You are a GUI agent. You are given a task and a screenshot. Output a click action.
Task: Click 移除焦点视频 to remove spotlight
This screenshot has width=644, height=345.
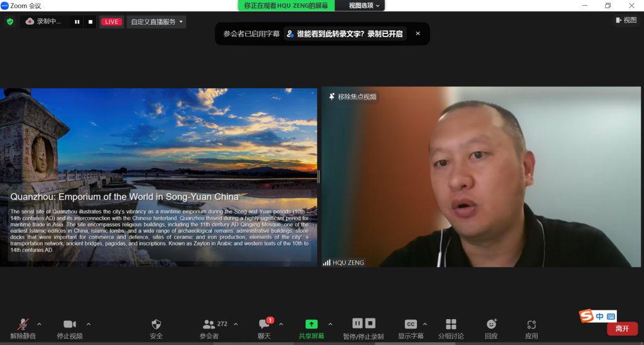tap(353, 97)
